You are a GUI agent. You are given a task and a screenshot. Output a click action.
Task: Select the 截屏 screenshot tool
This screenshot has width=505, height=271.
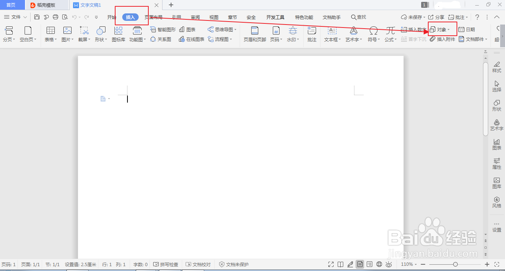[84, 33]
